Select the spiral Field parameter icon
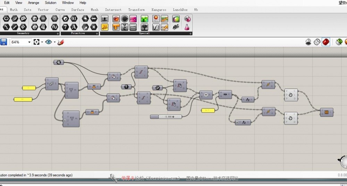This screenshot has width=347, height=186. (54, 18)
